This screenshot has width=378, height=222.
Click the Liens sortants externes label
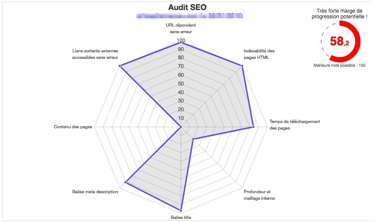tap(95, 54)
